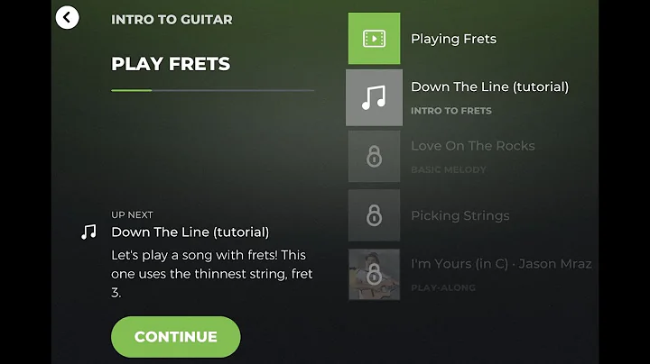The height and width of the screenshot is (364, 650).
Task: Tap the Love On The Rocks lock icon
Action: tap(374, 157)
